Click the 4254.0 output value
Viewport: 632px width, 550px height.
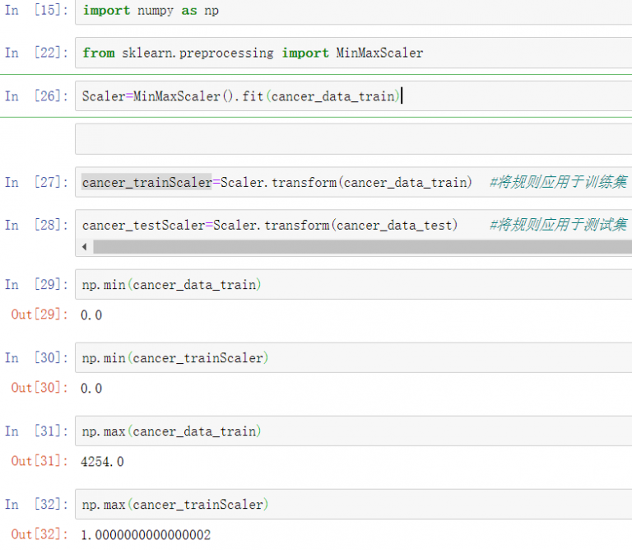coord(102,461)
